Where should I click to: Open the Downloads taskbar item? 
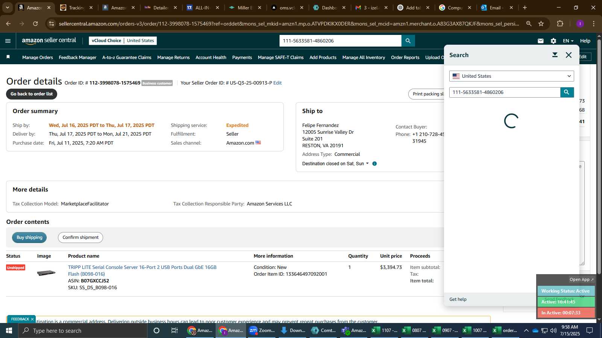coord(293,330)
